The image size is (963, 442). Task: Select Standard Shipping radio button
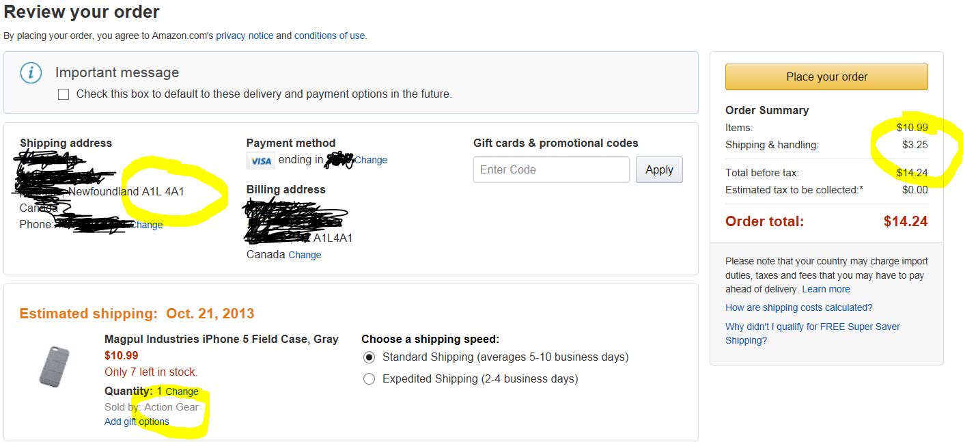[369, 357]
